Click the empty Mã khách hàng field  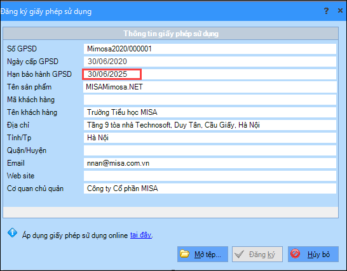[210, 100]
